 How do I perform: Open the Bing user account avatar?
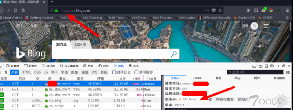(254, 26)
